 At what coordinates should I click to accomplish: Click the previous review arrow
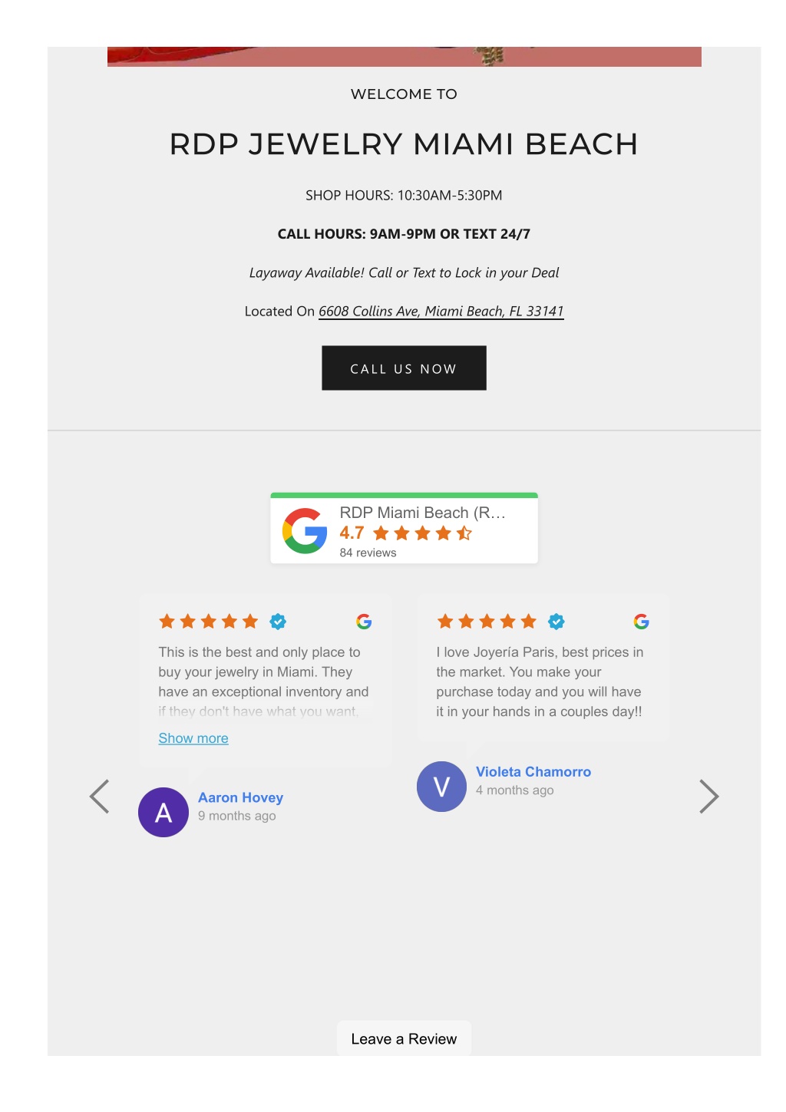(99, 797)
